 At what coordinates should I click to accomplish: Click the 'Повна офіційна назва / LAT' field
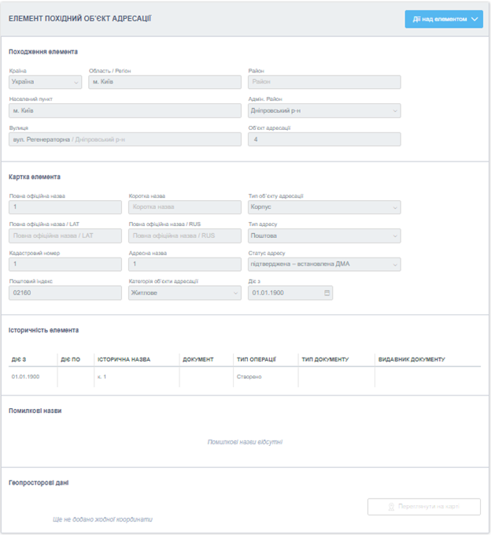pyautogui.click(x=65, y=236)
